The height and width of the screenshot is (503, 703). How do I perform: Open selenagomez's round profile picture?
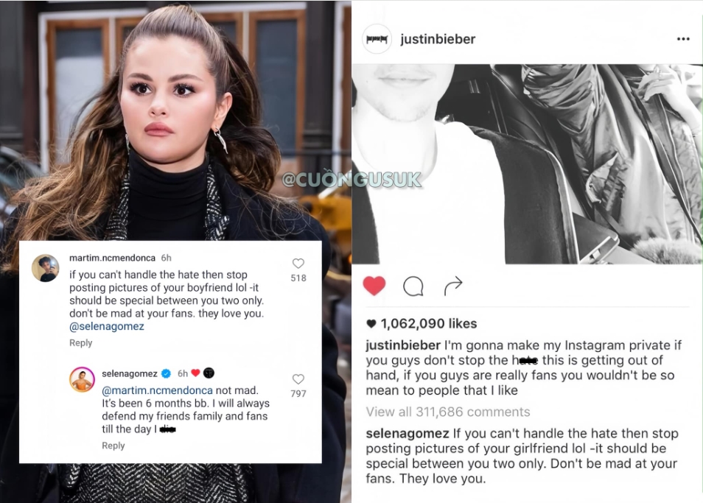tap(82, 379)
